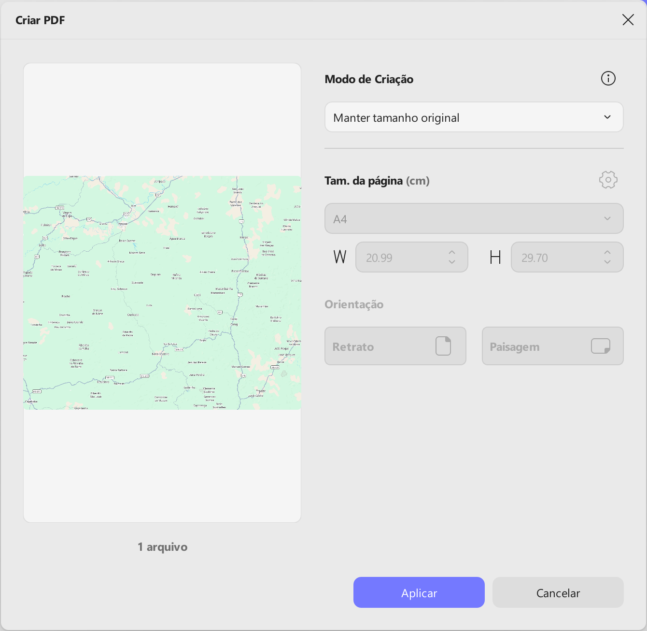
Task: Decrease height with down stepper arrow
Action: pos(607,262)
